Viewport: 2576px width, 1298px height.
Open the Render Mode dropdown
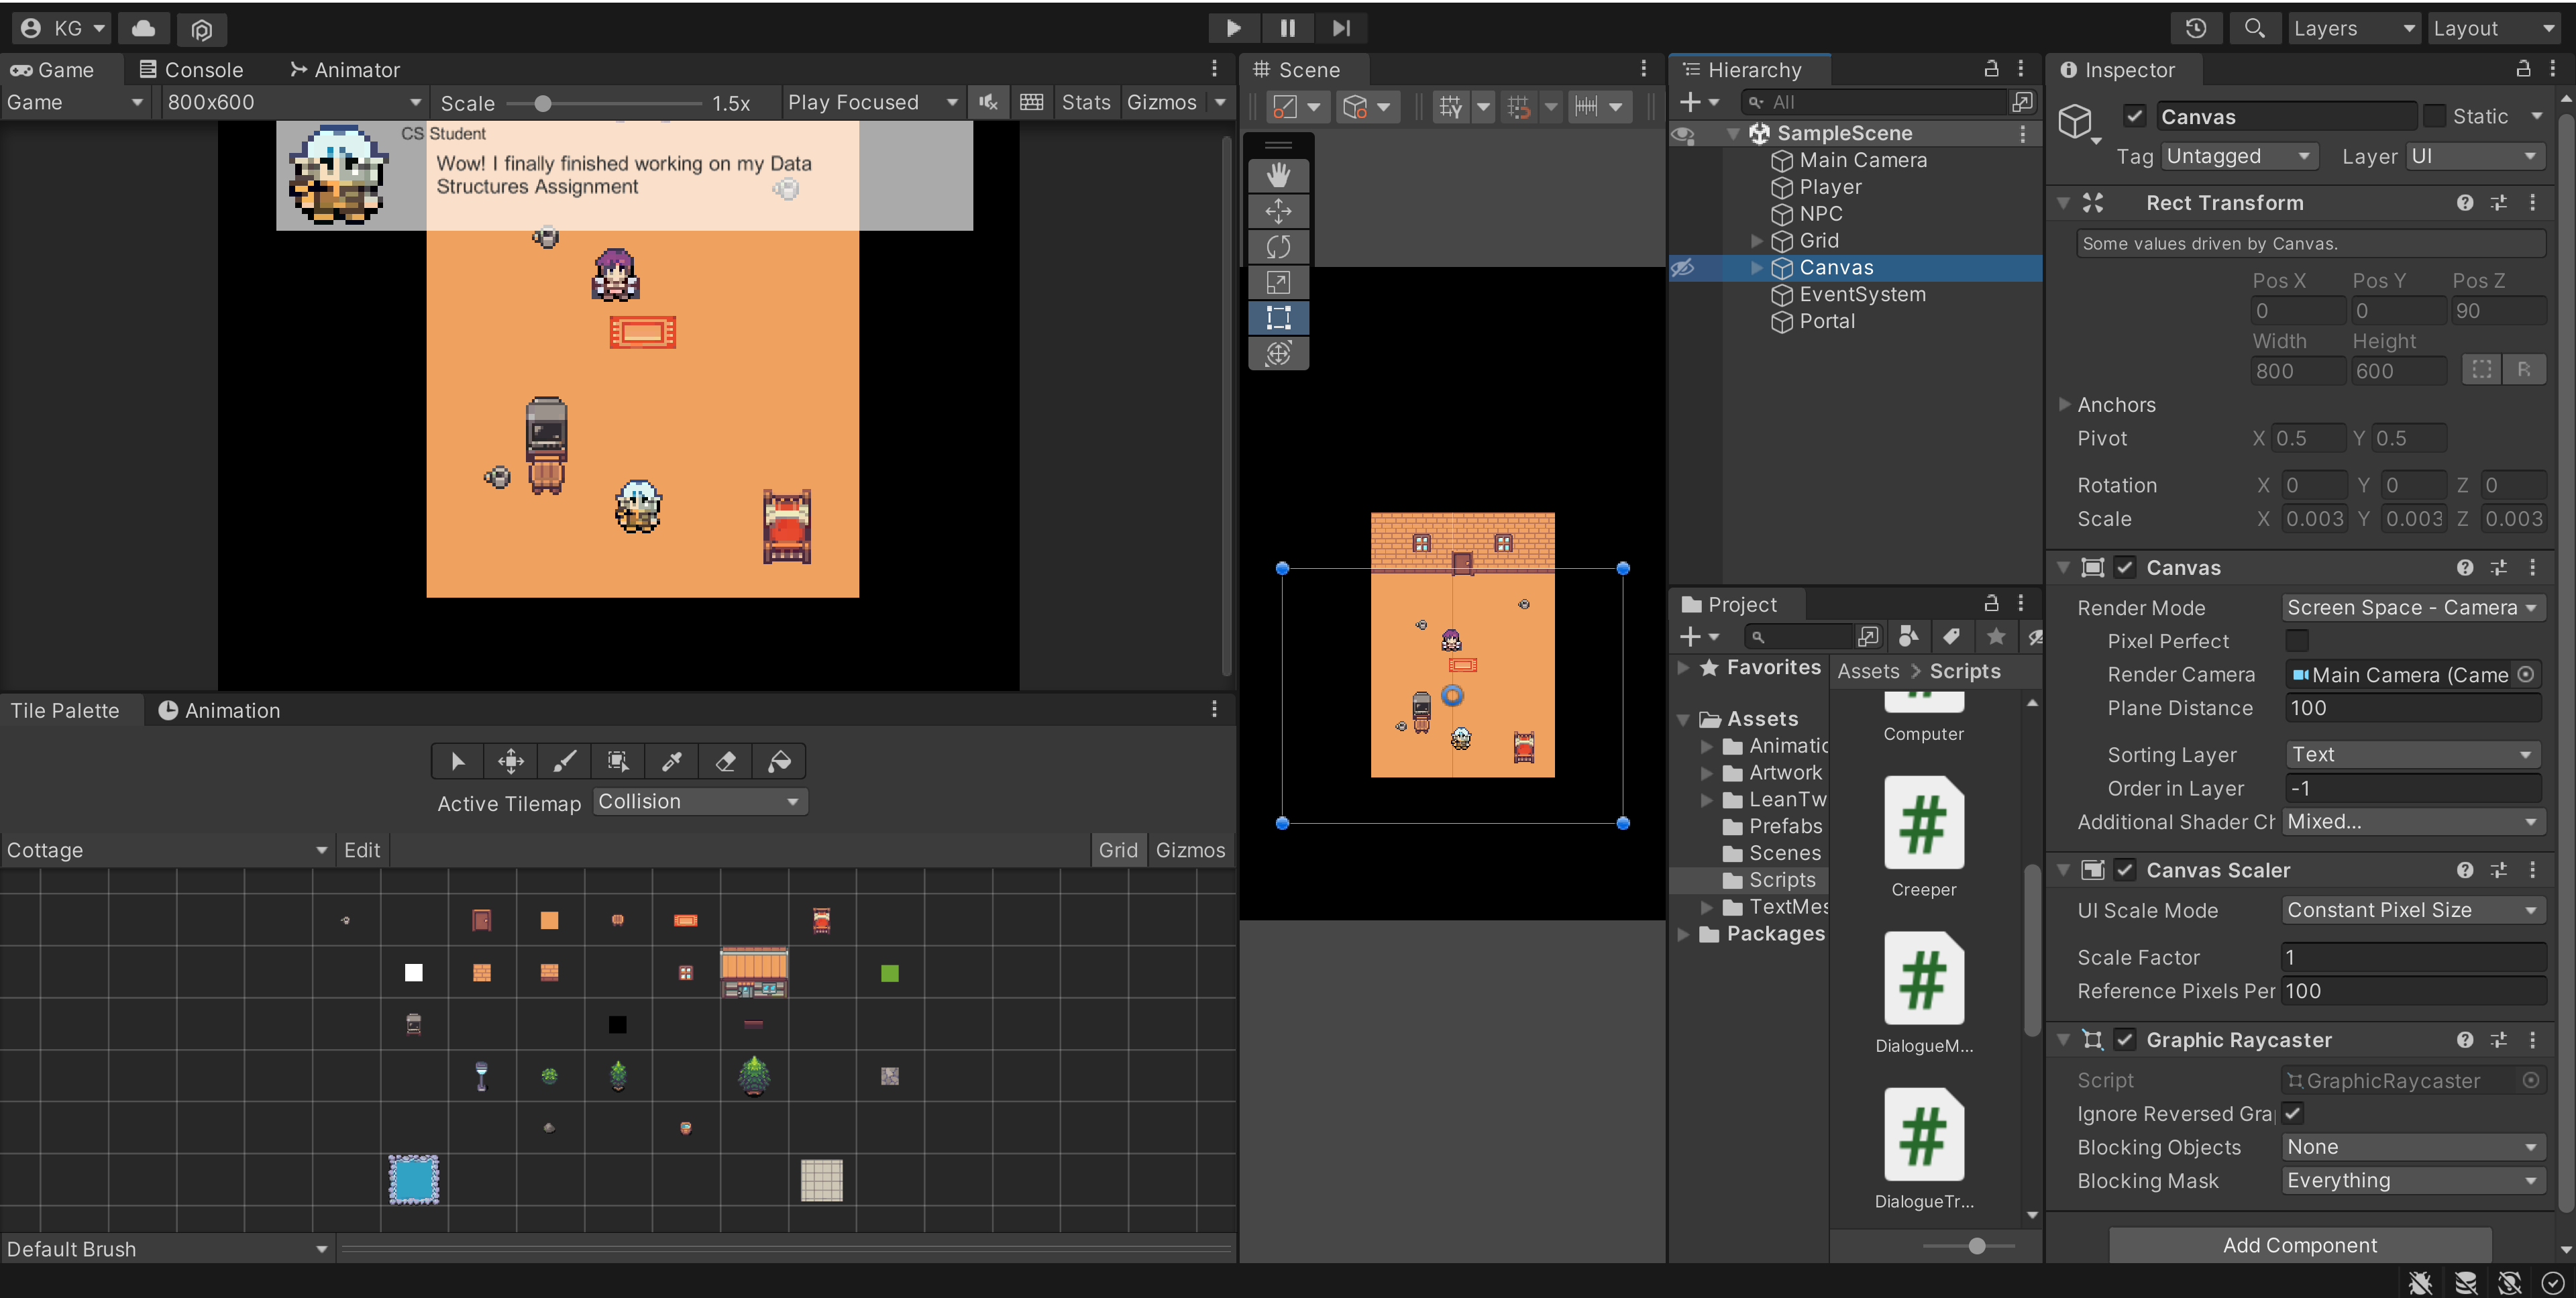tap(2411, 608)
